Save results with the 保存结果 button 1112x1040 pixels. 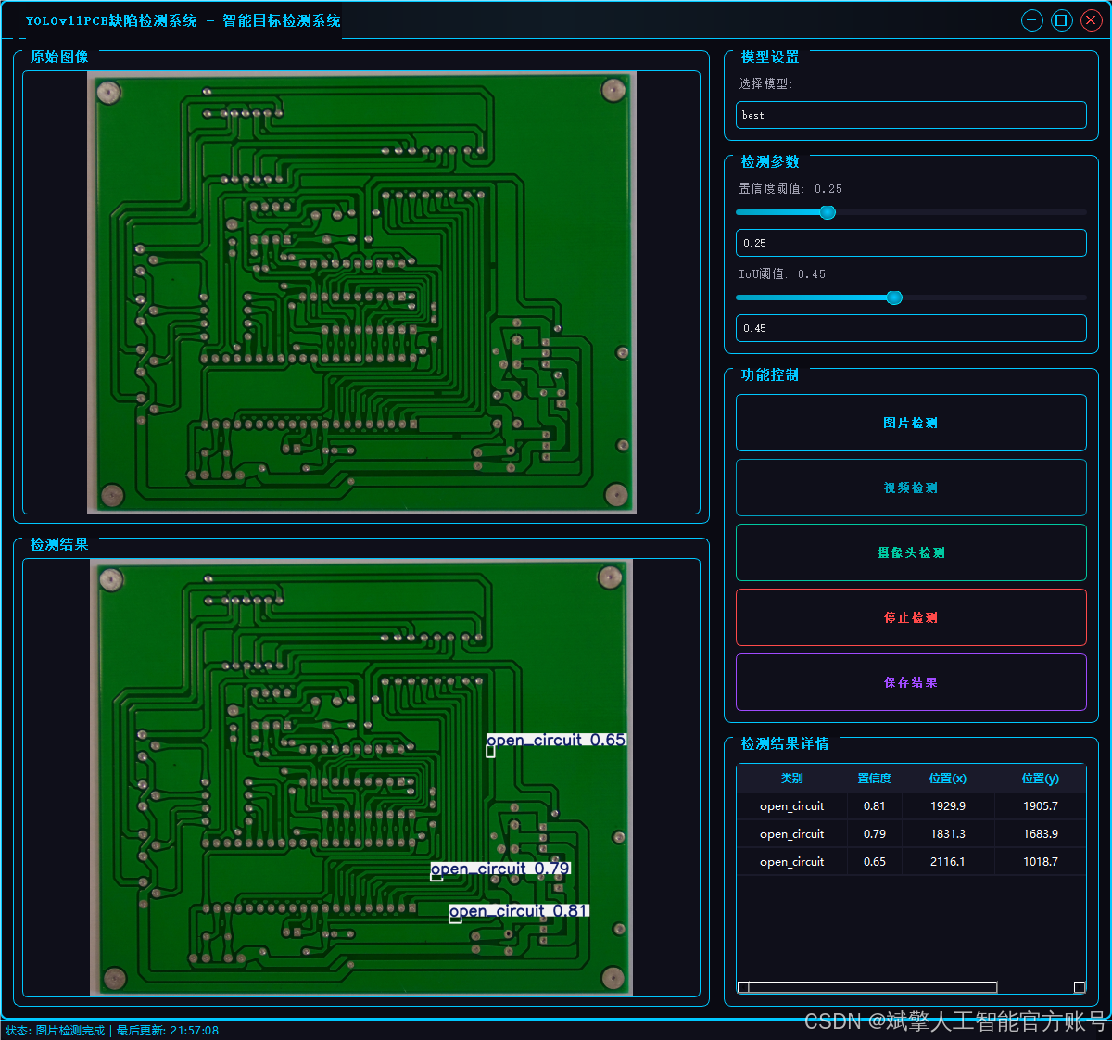[911, 682]
